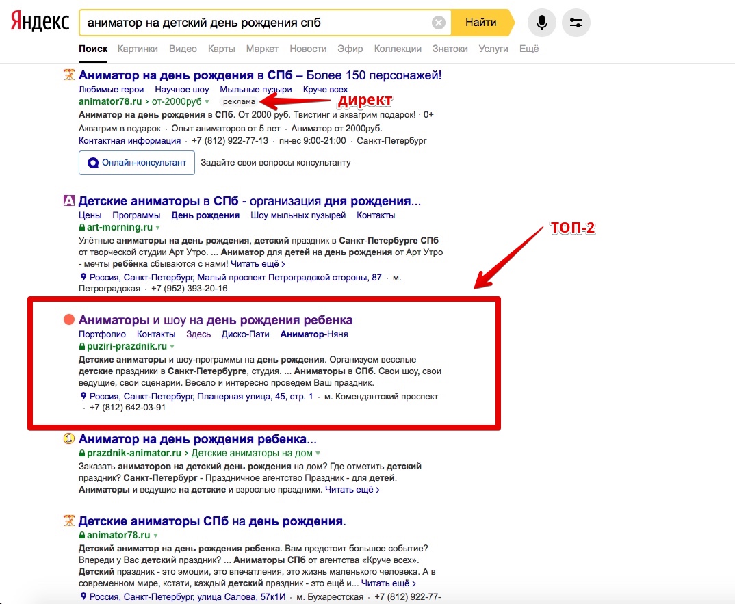Expand dropdown arrow next to art-morning.ru
Screen dimensions: 735x604
pyautogui.click(x=158, y=228)
